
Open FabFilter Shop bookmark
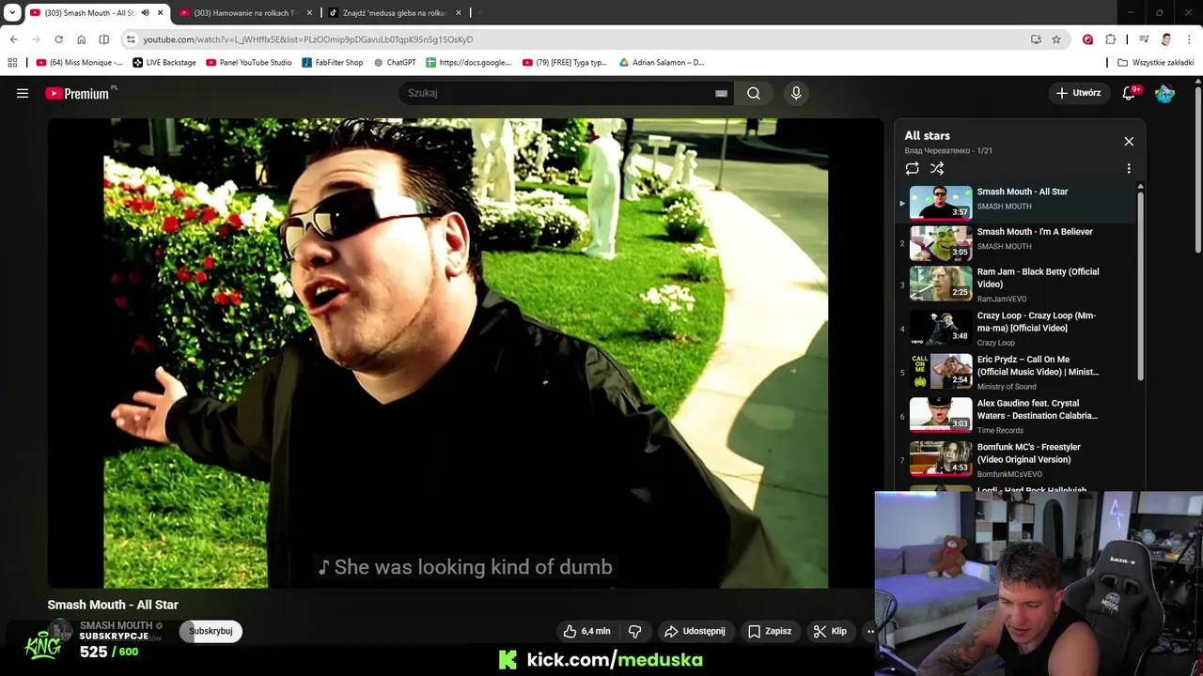tap(333, 63)
